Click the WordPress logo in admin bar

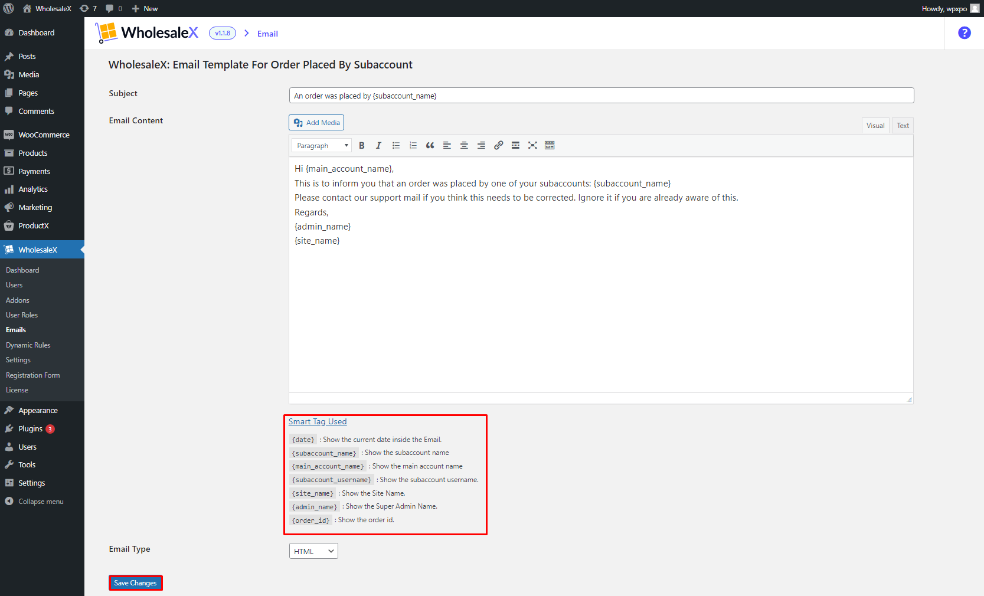9,8
